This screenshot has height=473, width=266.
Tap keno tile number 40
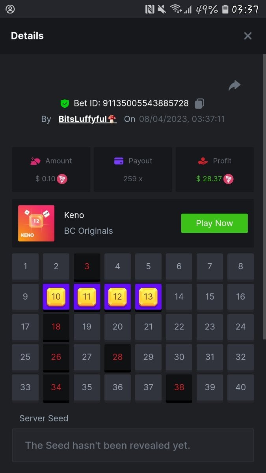coord(240,388)
